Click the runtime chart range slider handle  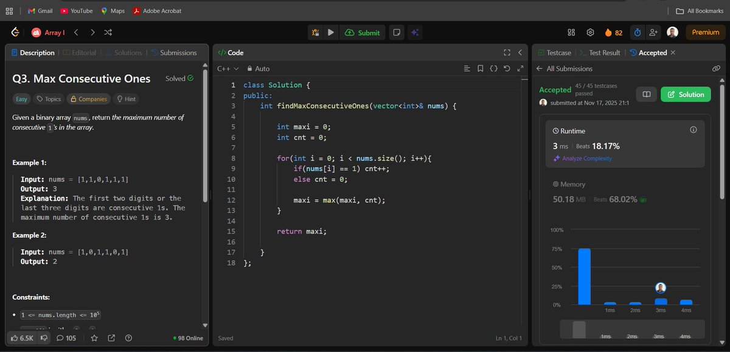[579, 329]
